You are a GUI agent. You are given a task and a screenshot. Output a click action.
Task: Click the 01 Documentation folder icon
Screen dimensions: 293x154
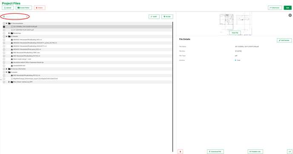click(9, 23)
